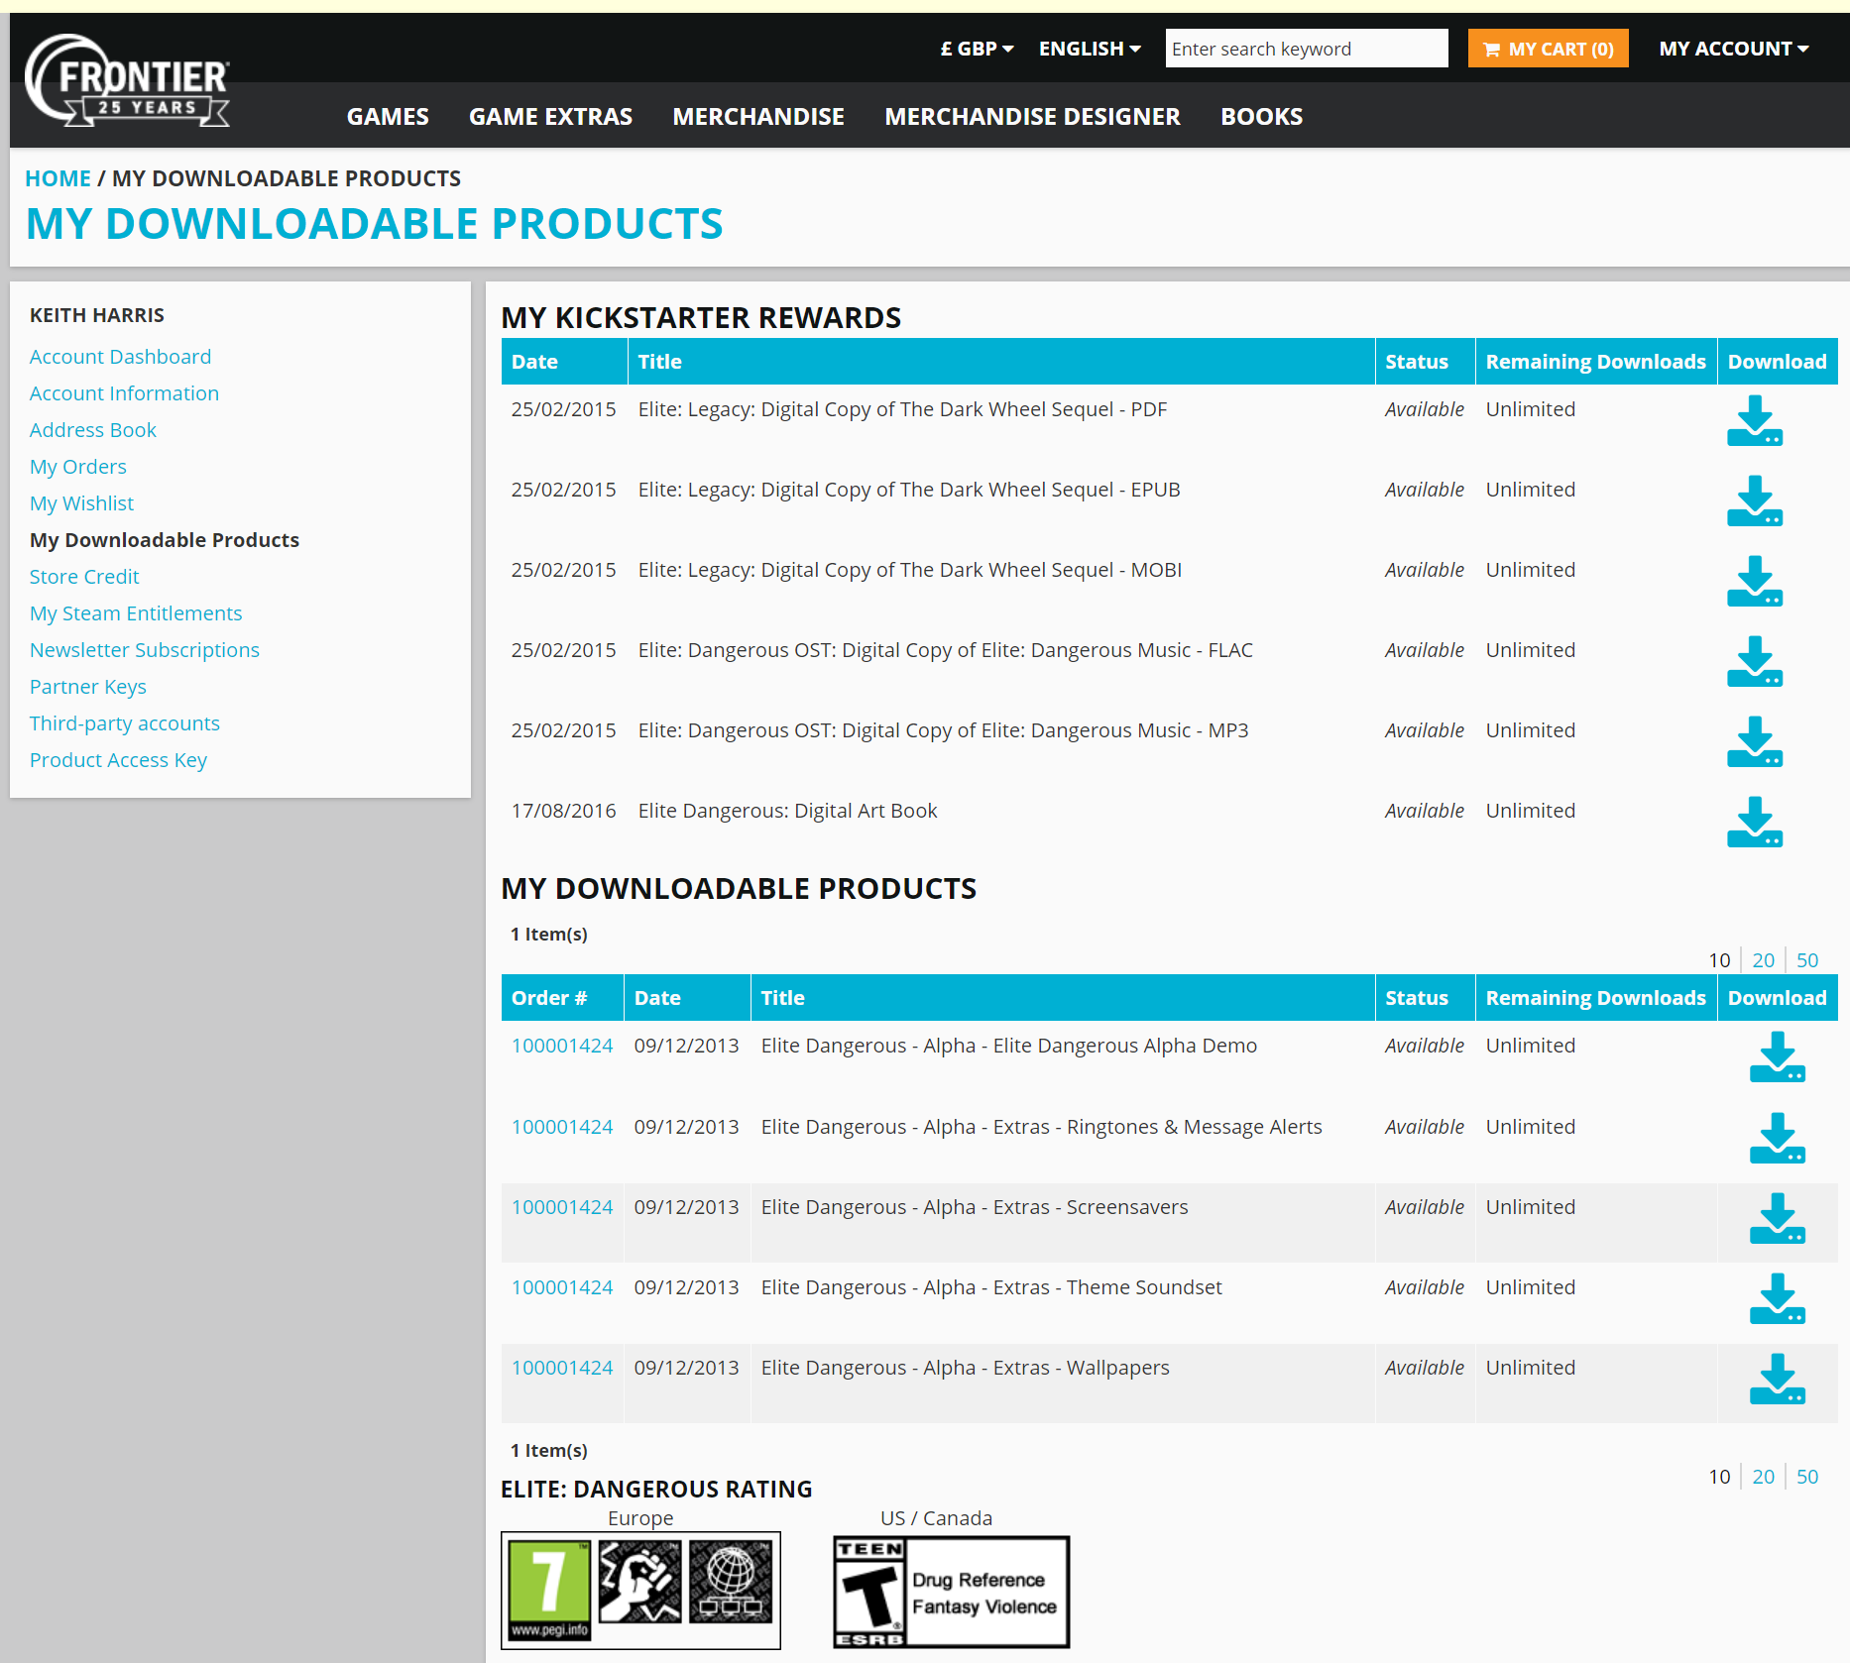
Task: Click products table Title column header
Action: (x=1062, y=998)
